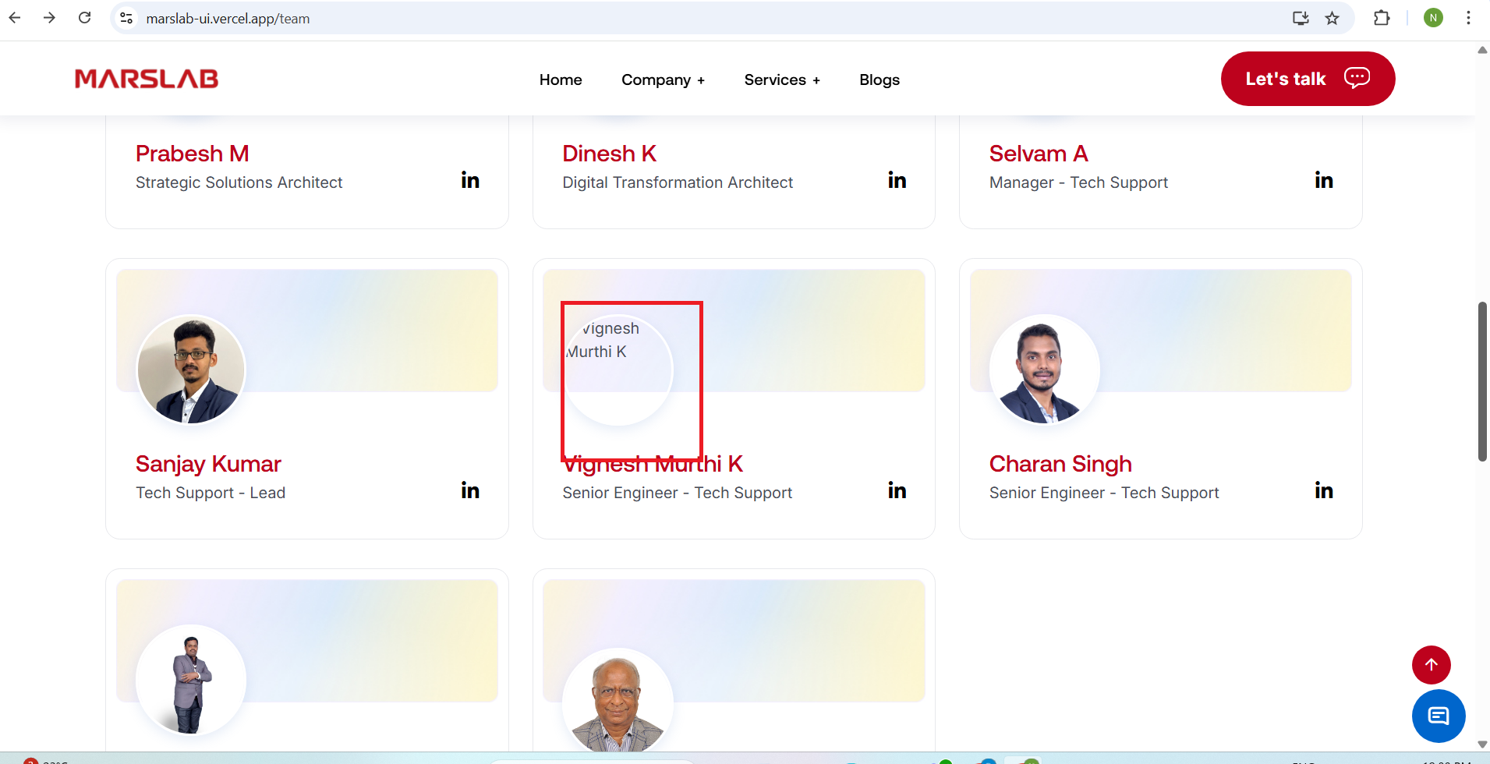The height and width of the screenshot is (764, 1490).
Task: Click the MARSLAB logo
Action: [147, 79]
